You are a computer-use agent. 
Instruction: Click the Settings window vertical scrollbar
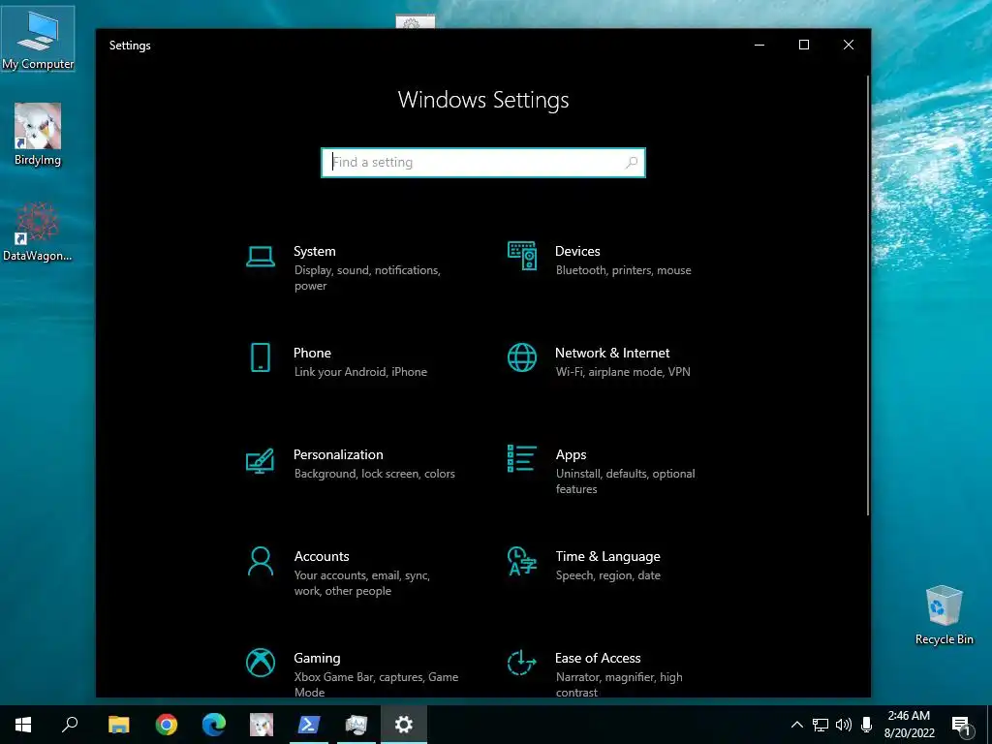(x=868, y=294)
